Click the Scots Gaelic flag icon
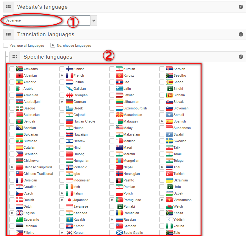This screenshot has height=236, width=249. point(119,233)
